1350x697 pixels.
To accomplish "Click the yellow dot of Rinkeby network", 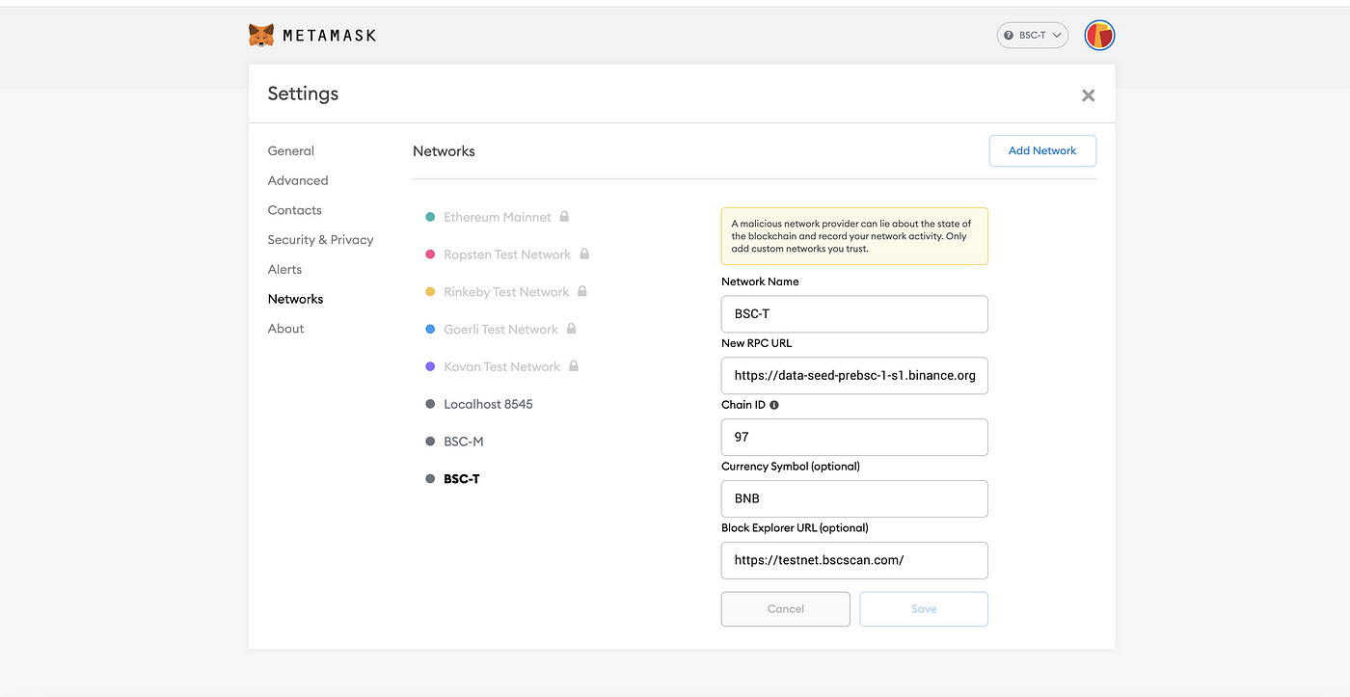I will click(430, 292).
